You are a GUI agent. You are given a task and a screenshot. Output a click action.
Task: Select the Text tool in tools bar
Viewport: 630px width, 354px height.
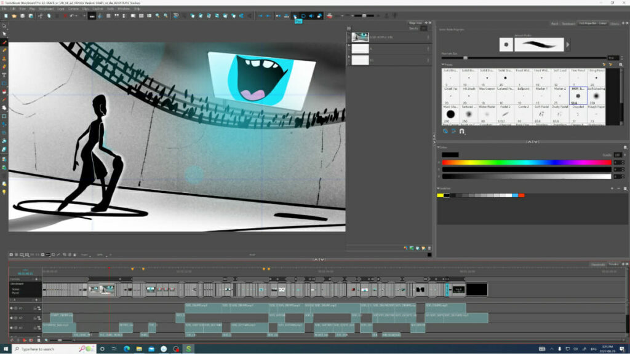(x=4, y=75)
